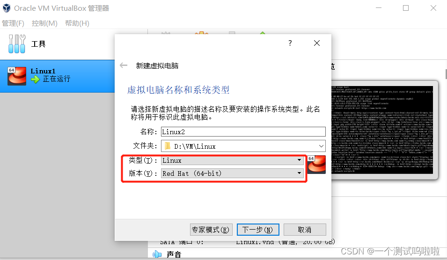Maximize the VirtualBox manager window

(406, 8)
